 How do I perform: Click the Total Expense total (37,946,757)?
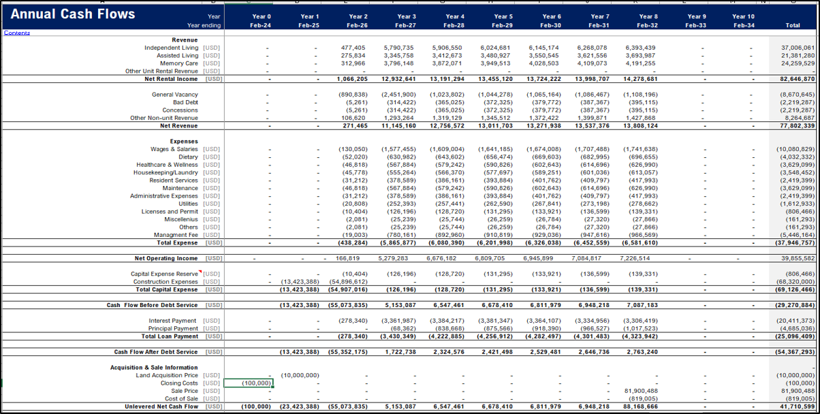click(x=796, y=243)
